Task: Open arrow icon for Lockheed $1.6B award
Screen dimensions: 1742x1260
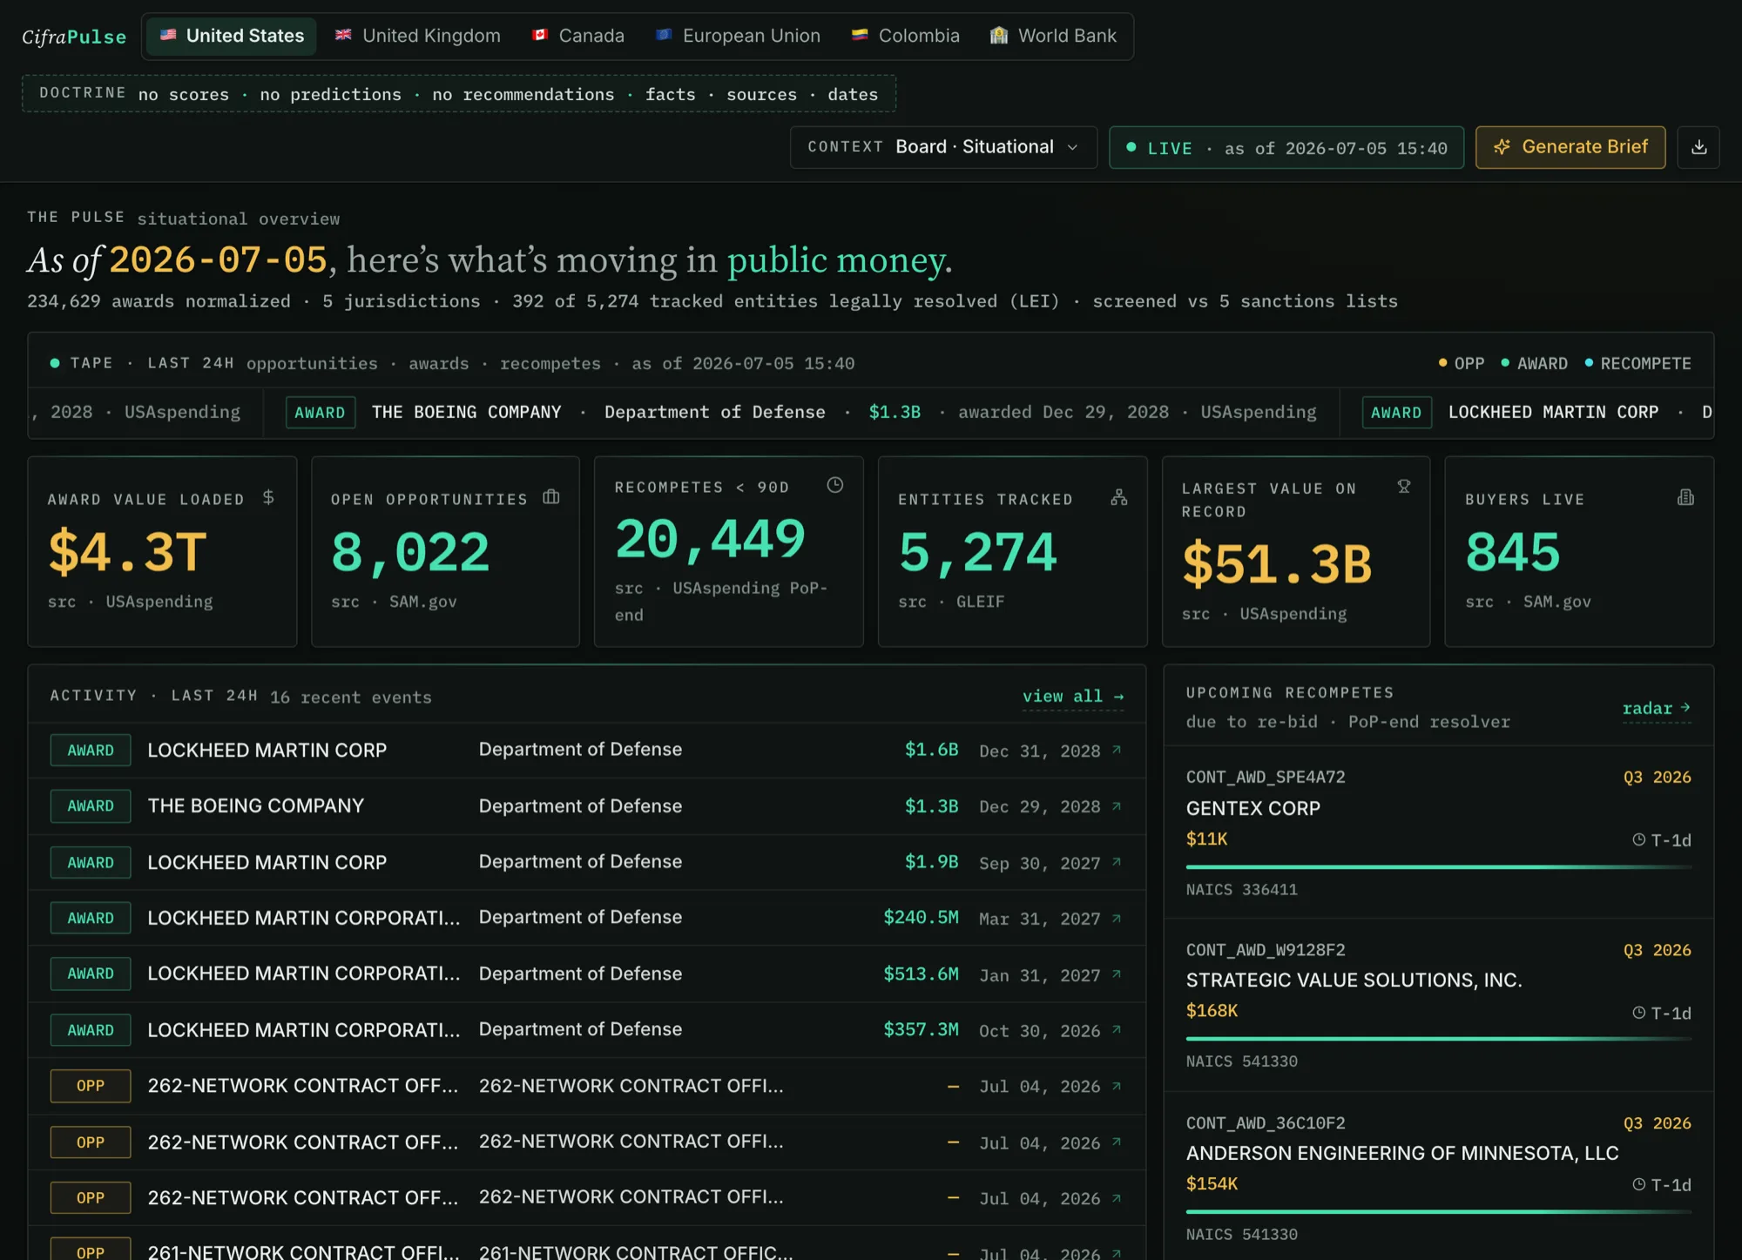Action: pyautogui.click(x=1117, y=750)
